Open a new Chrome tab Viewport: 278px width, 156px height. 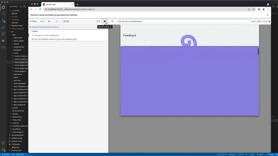click(77, 4)
